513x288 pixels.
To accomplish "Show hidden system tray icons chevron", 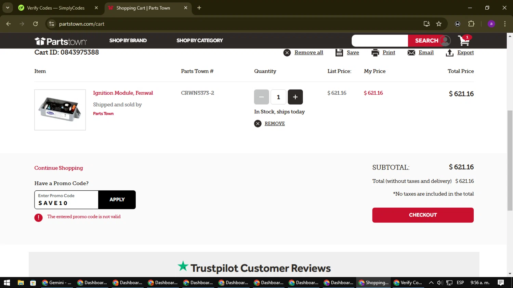I will 431,283.
